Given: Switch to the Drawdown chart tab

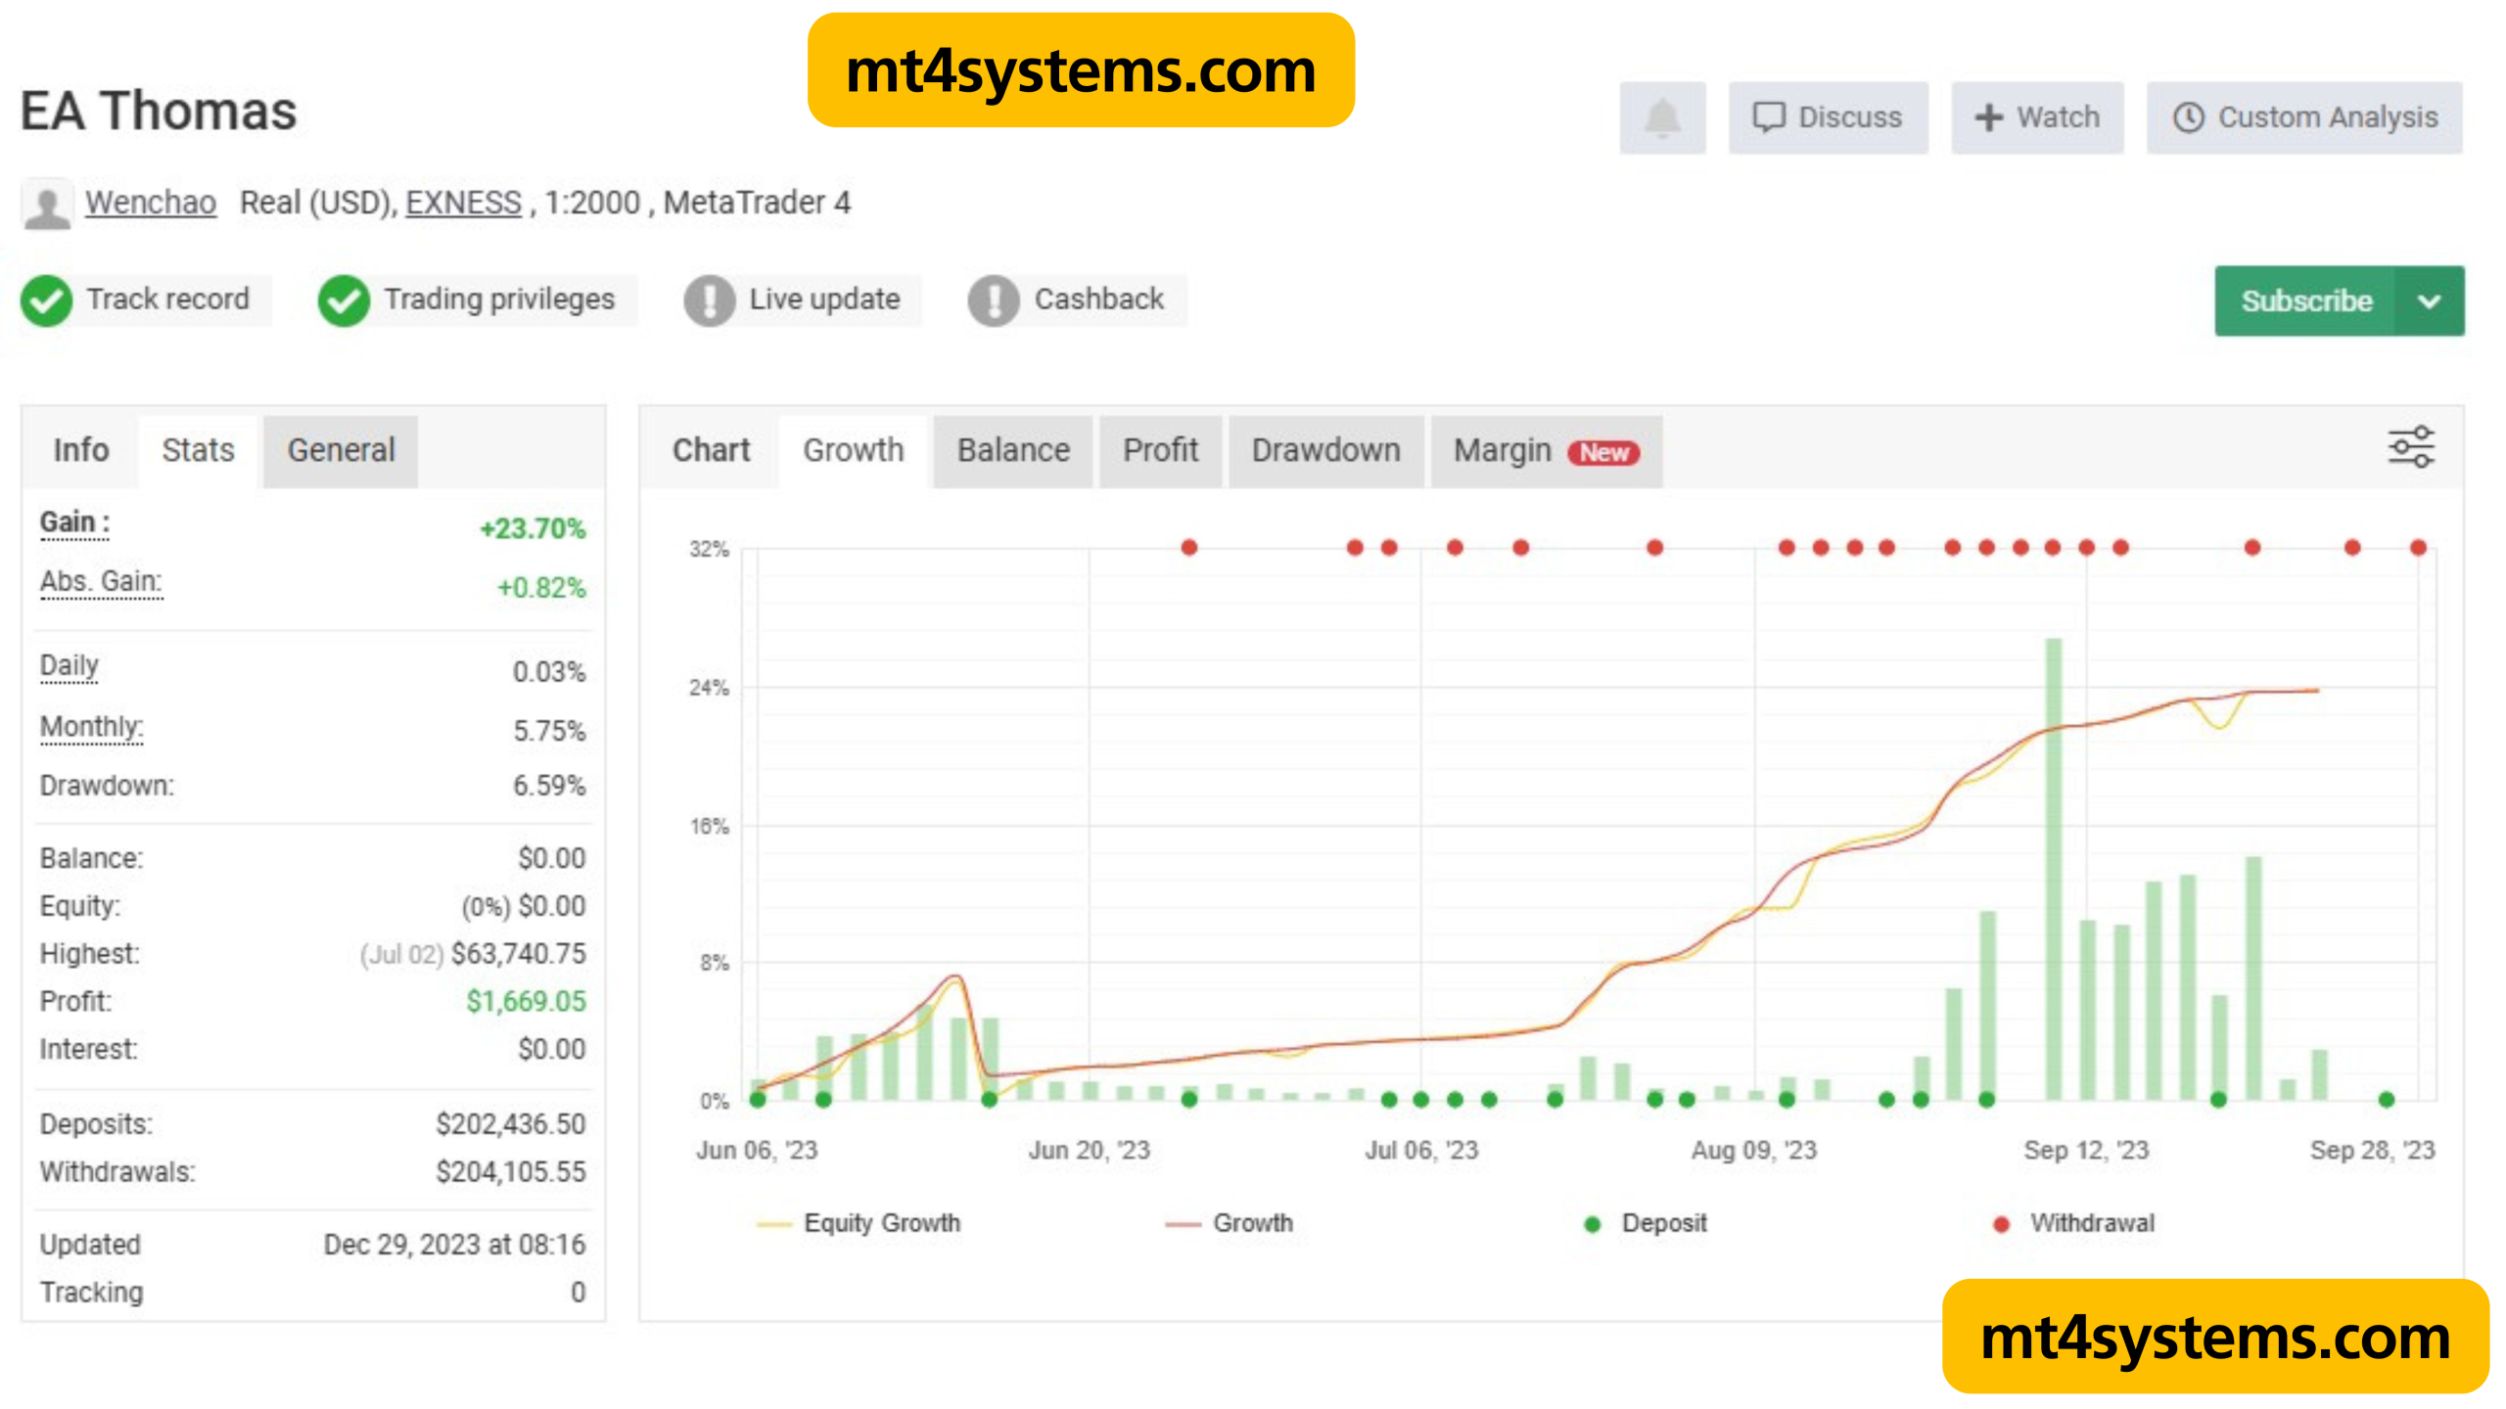Looking at the screenshot, I should click(x=1325, y=450).
